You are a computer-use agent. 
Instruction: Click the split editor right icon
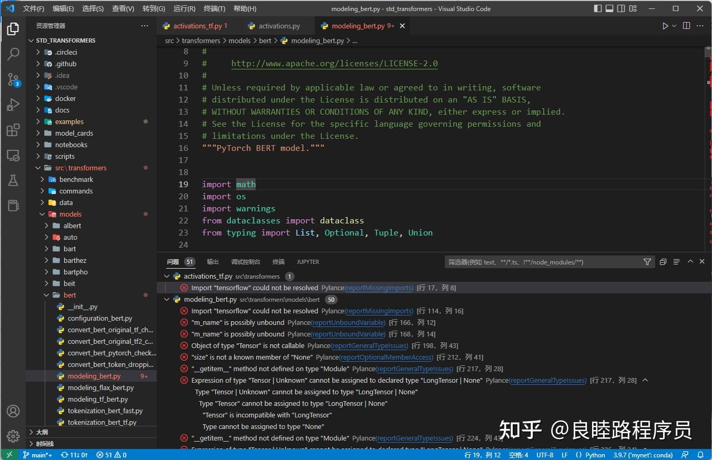coord(686,26)
